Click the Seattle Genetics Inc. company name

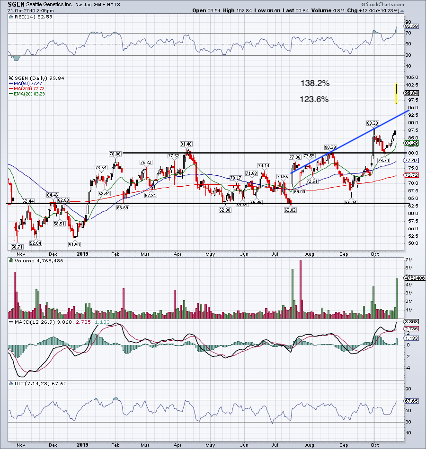pos(50,5)
